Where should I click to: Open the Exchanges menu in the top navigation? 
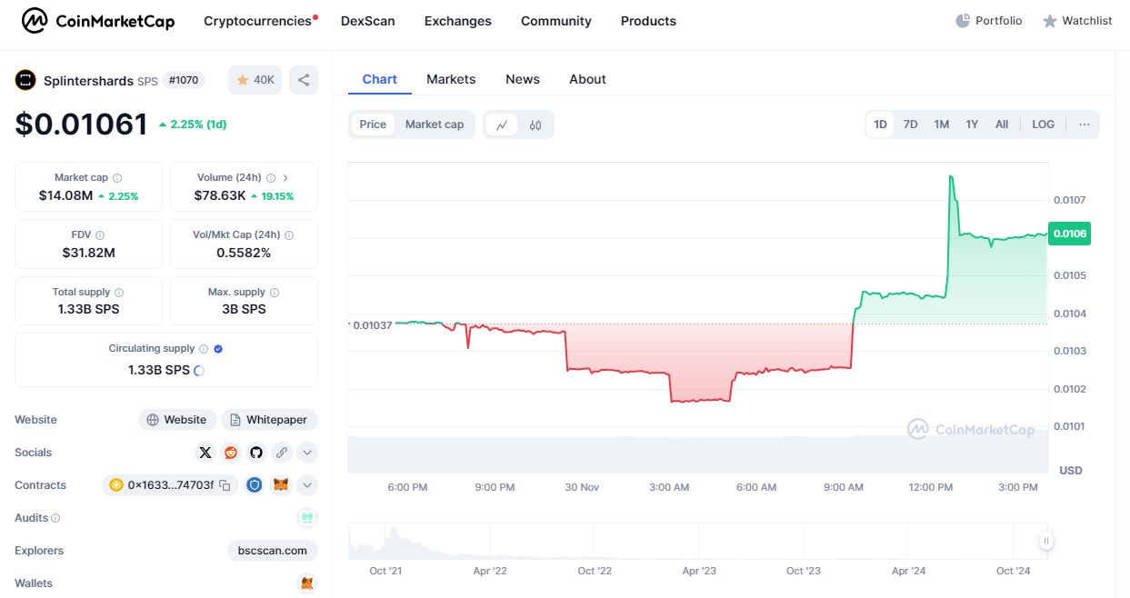(x=458, y=21)
